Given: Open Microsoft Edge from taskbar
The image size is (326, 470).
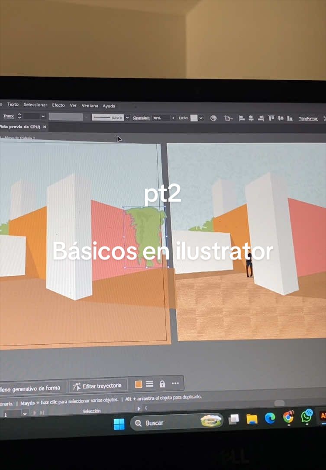Looking at the screenshot, I should (x=270, y=418).
